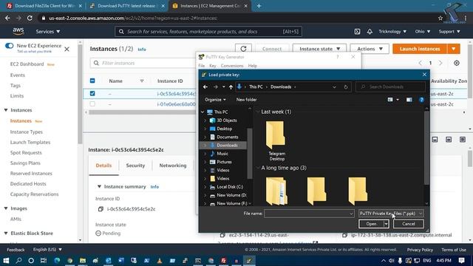This screenshot has height=266, width=473.
Task: Go back in Load private key dialog
Action: click(x=205, y=87)
